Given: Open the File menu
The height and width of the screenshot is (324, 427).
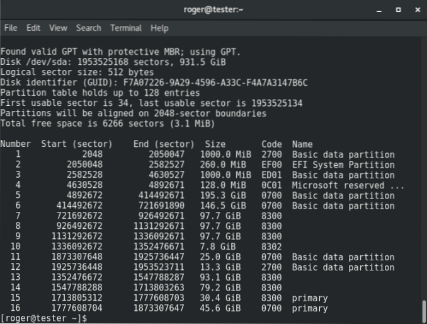Looking at the screenshot, I should point(11,28).
